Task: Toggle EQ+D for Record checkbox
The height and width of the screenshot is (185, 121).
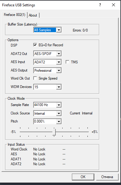Action: pyautogui.click(x=35, y=45)
